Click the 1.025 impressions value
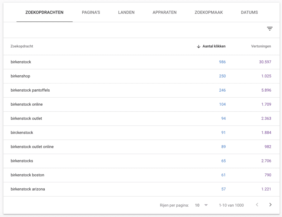This screenshot has height=217, width=282. (266, 76)
